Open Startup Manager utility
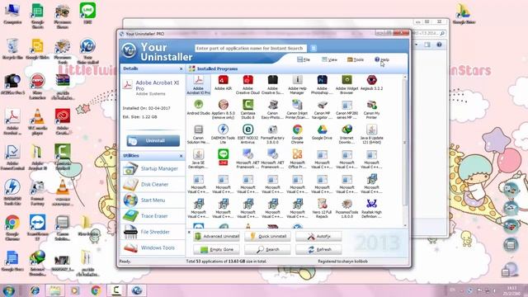 [x=153, y=168]
